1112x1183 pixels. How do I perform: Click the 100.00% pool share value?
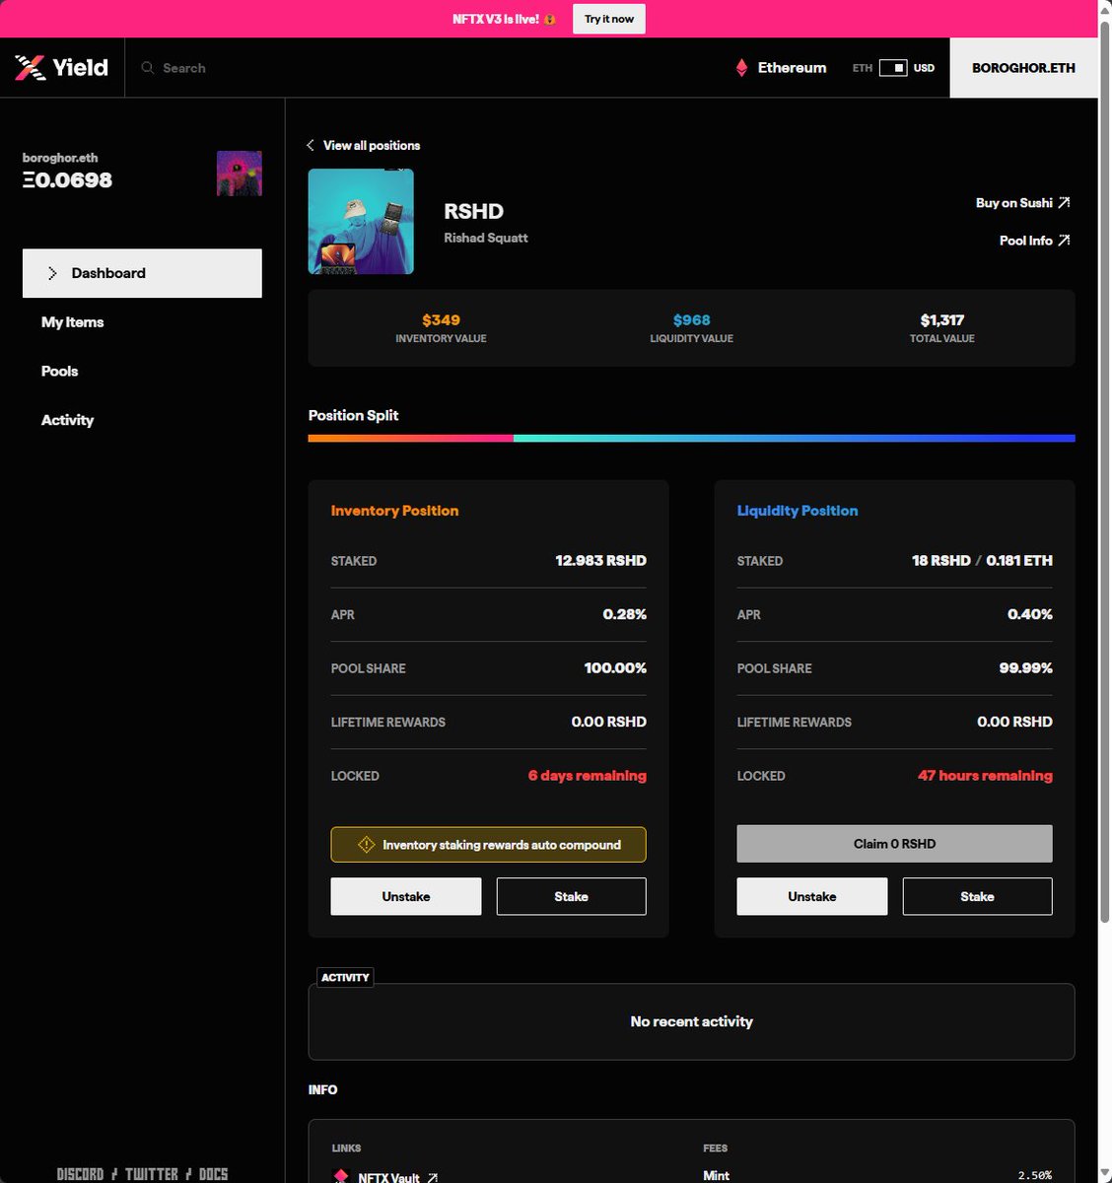(x=615, y=668)
